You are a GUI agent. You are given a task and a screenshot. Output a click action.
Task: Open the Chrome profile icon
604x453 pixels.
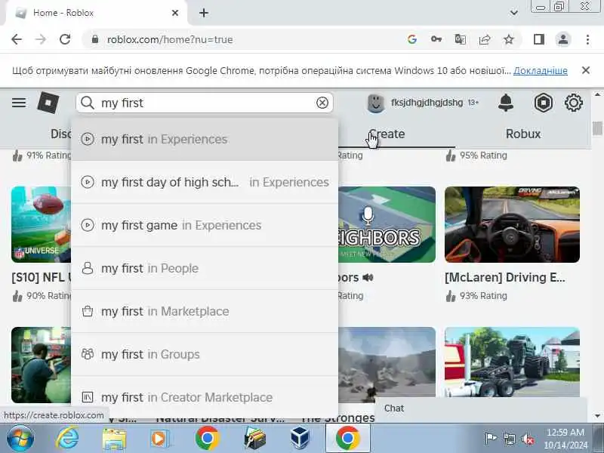point(563,39)
